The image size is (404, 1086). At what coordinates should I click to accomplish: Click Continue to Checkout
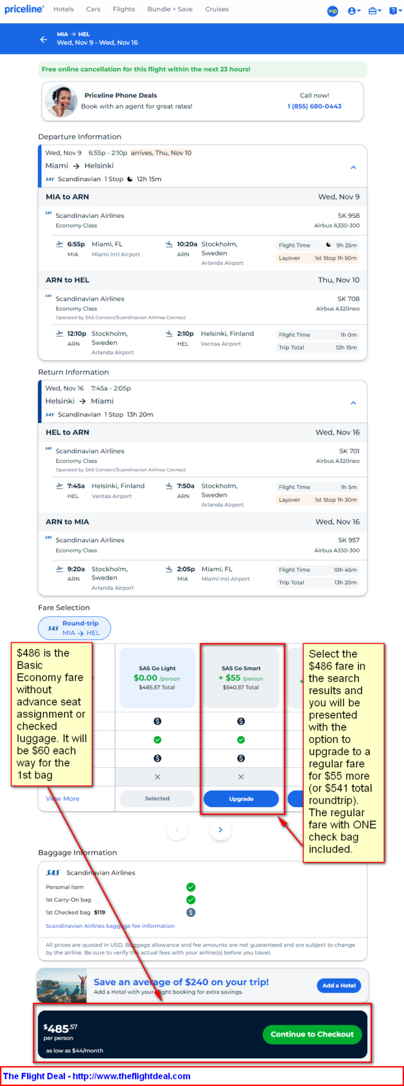tap(312, 1034)
